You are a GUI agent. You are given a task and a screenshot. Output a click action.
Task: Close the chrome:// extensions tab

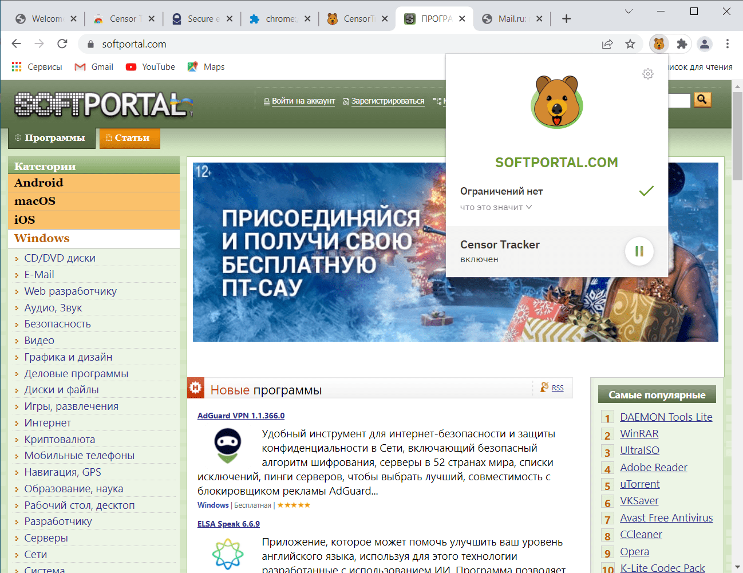[307, 19]
